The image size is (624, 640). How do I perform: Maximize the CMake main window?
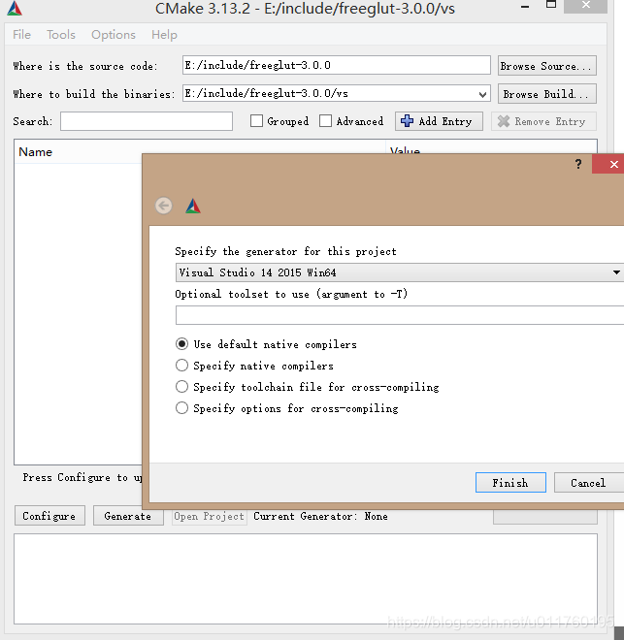551,5
